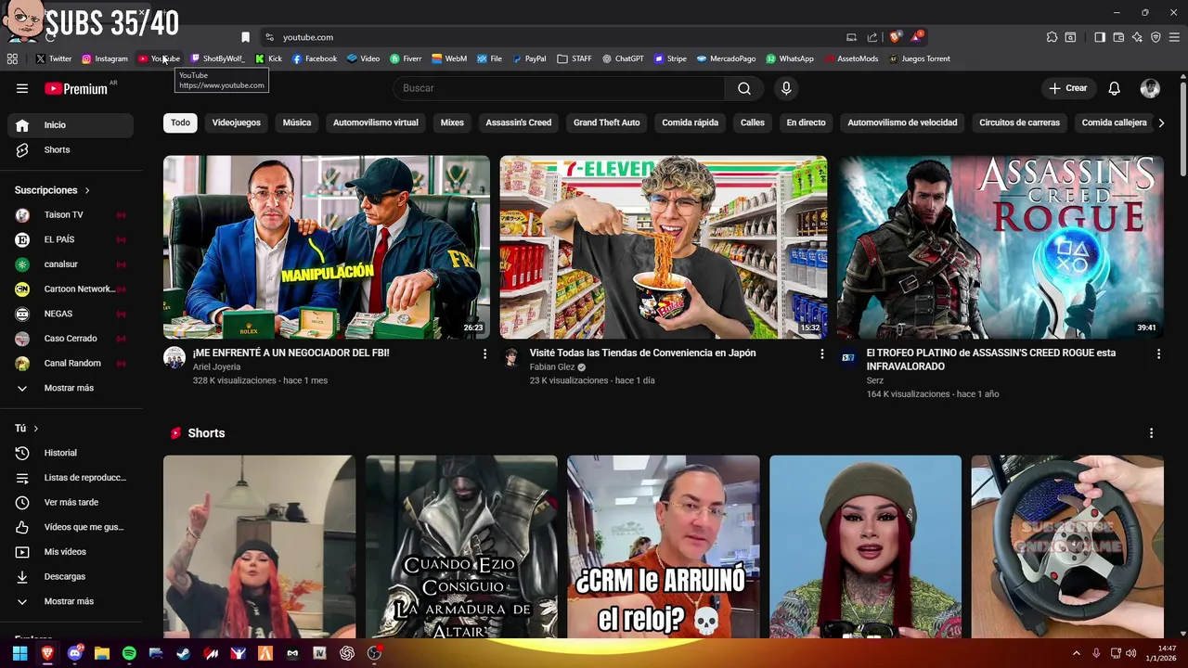1188x668 pixels.
Task: Click the Crear button
Action: coord(1067,88)
